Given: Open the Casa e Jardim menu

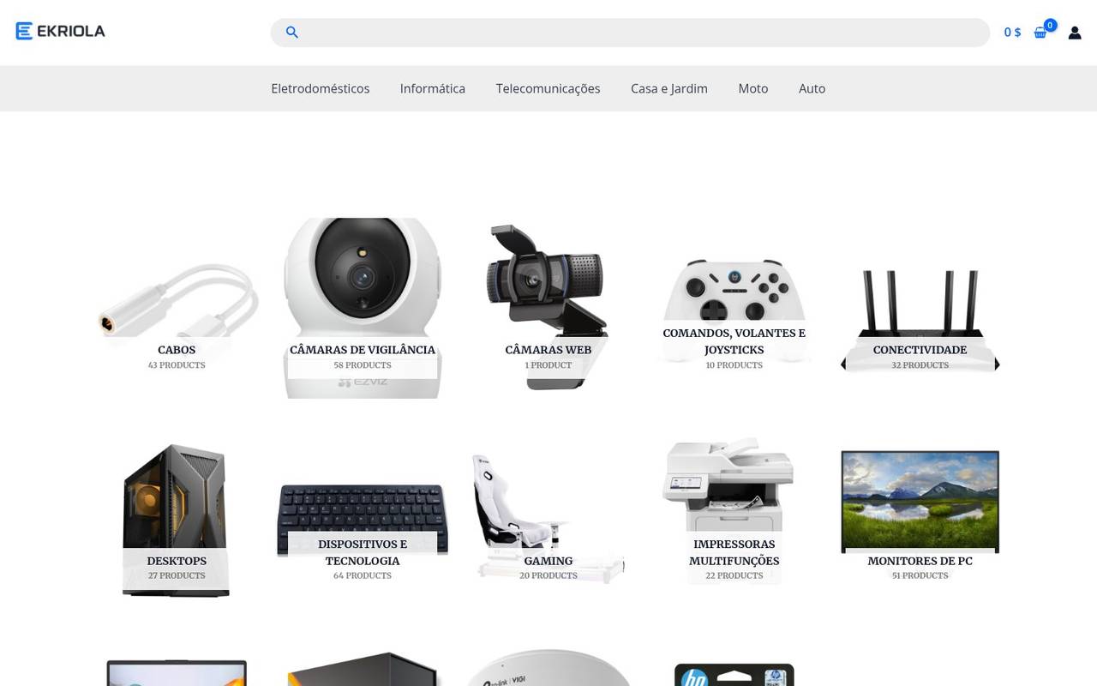Looking at the screenshot, I should [669, 88].
